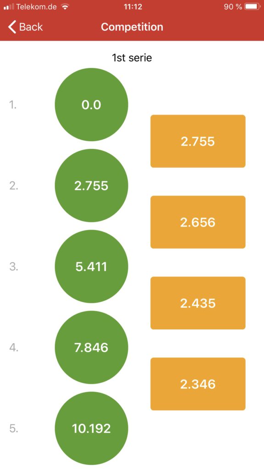The height and width of the screenshot is (469, 264).
Task: Tap row number 2. label
Action: pyautogui.click(x=13, y=186)
